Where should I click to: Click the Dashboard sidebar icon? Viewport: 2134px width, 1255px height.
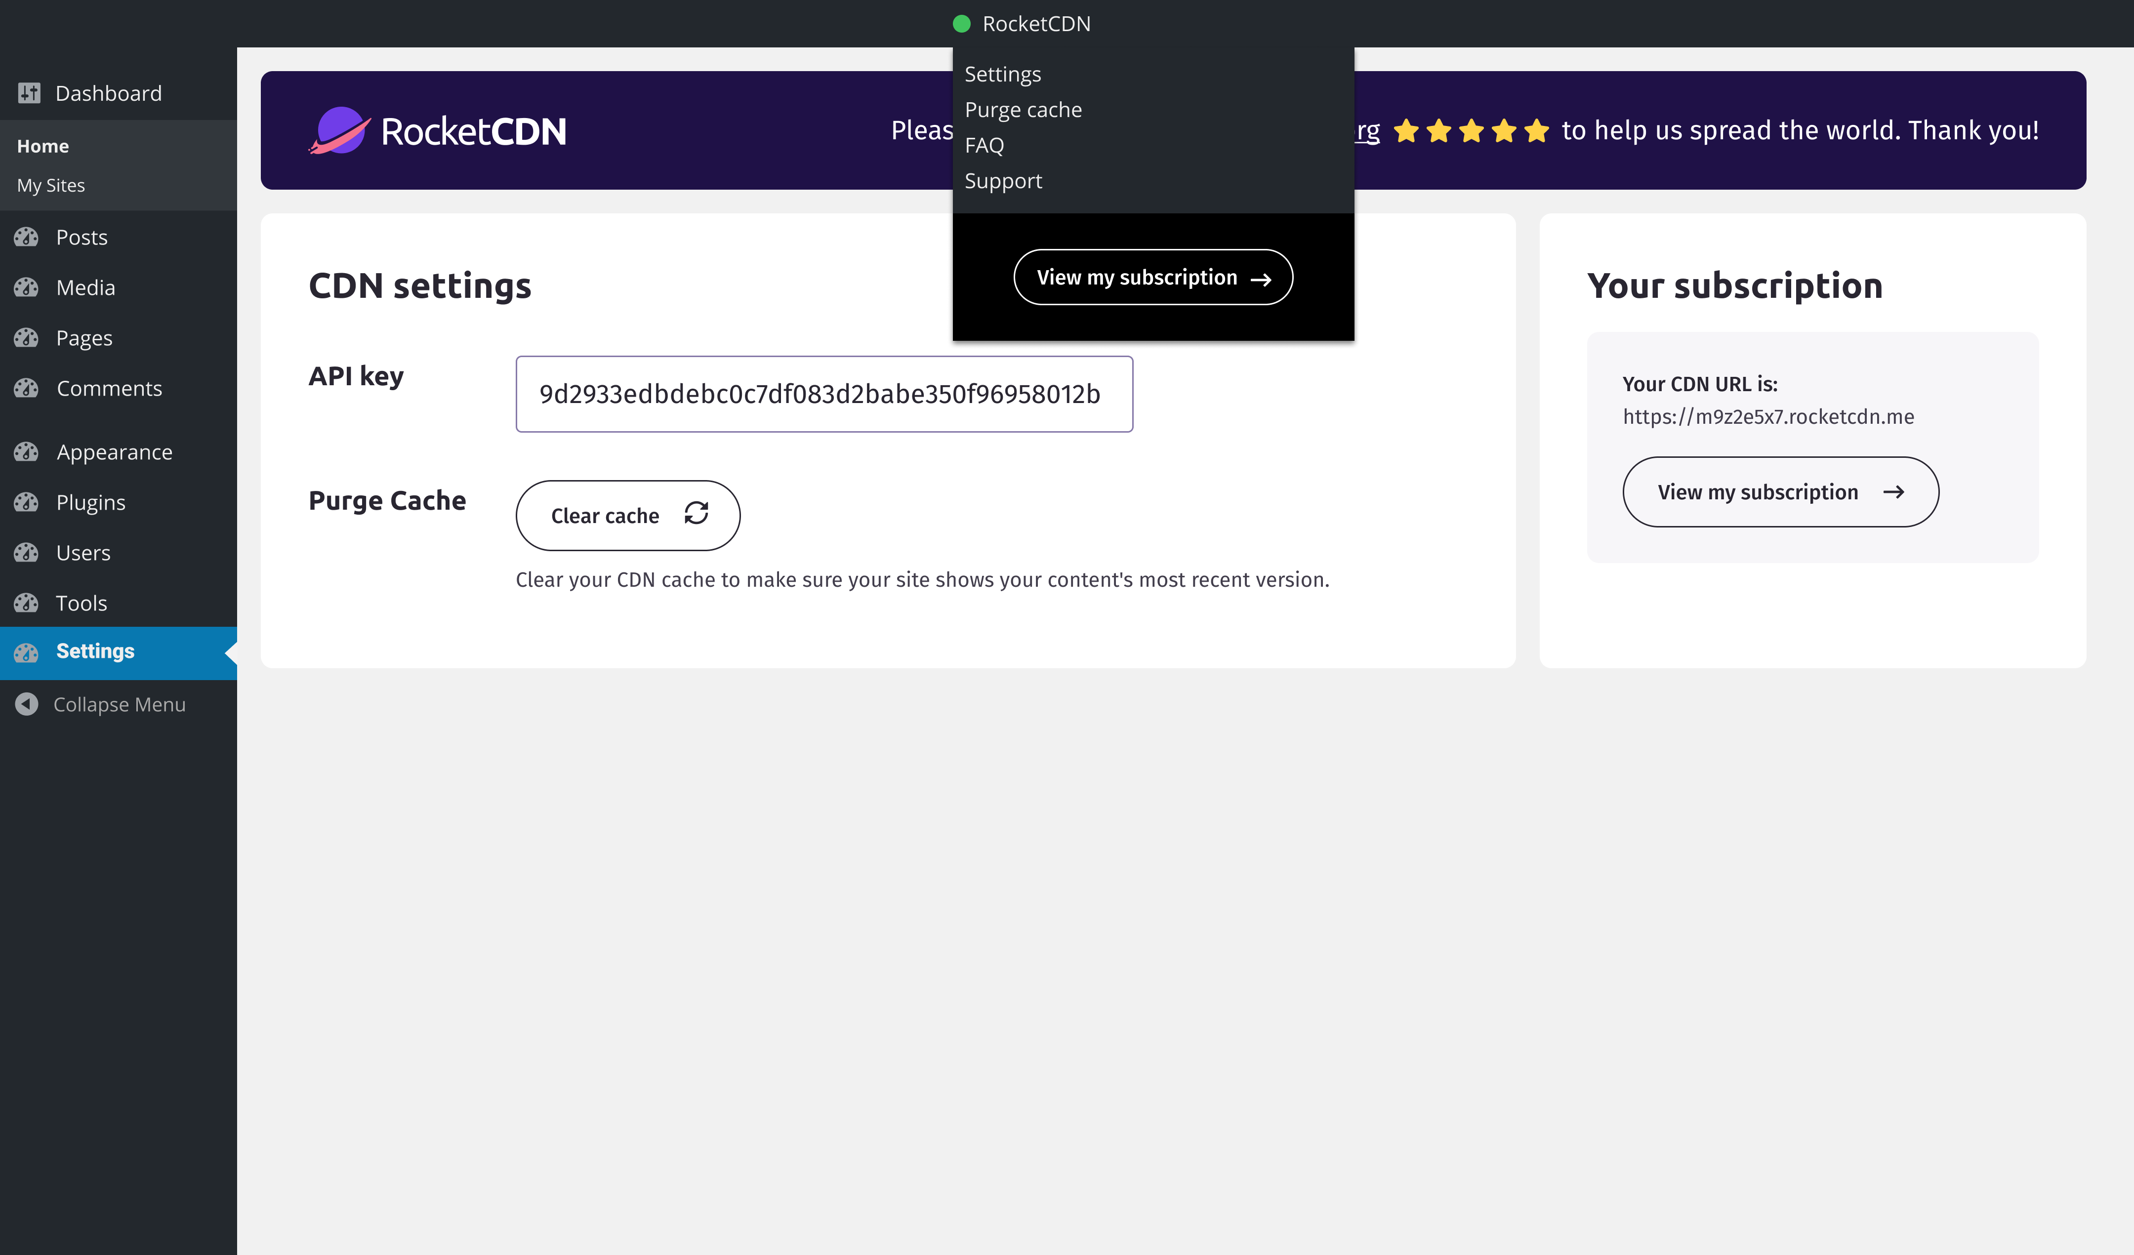click(x=30, y=93)
